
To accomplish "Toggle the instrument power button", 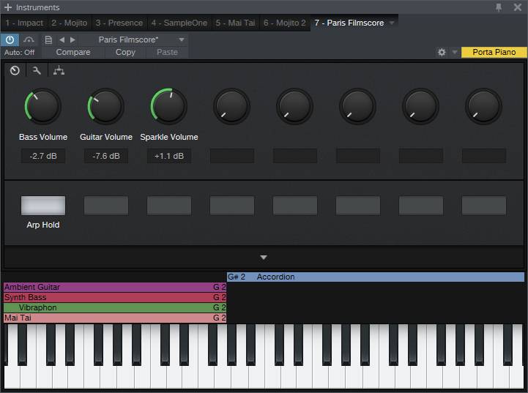I will (x=11, y=40).
